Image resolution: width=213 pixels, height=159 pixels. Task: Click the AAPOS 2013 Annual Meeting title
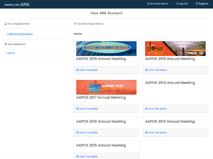[170, 121]
